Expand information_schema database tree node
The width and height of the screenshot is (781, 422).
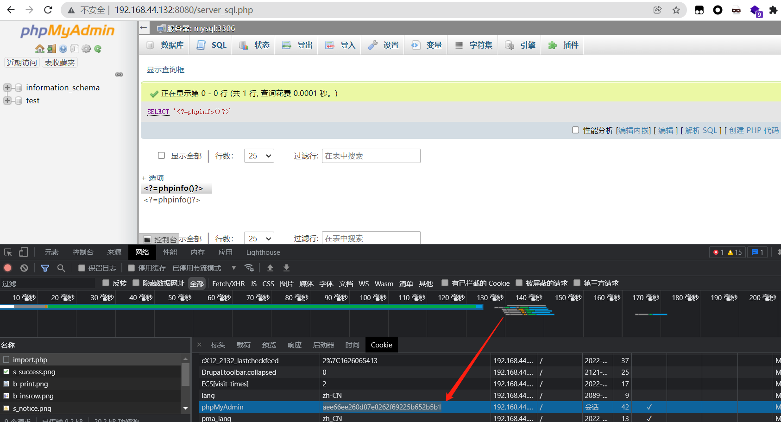7,88
